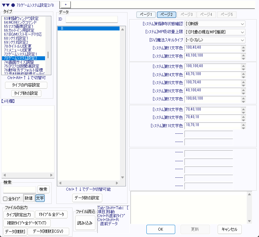Viewport: 259px width, 237px height.
Task: Click up arrow of 敵1文字色 field
Action: click(x=243, y=47)
